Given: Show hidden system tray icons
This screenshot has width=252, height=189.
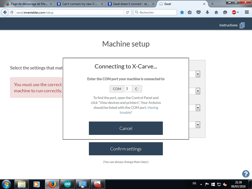Looking at the screenshot, I should [x=201, y=184].
